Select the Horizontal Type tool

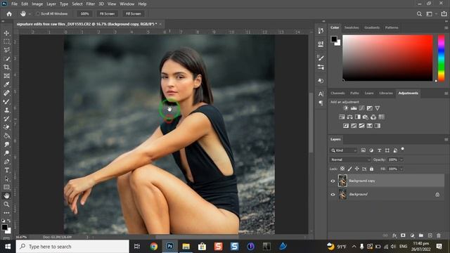point(6,170)
